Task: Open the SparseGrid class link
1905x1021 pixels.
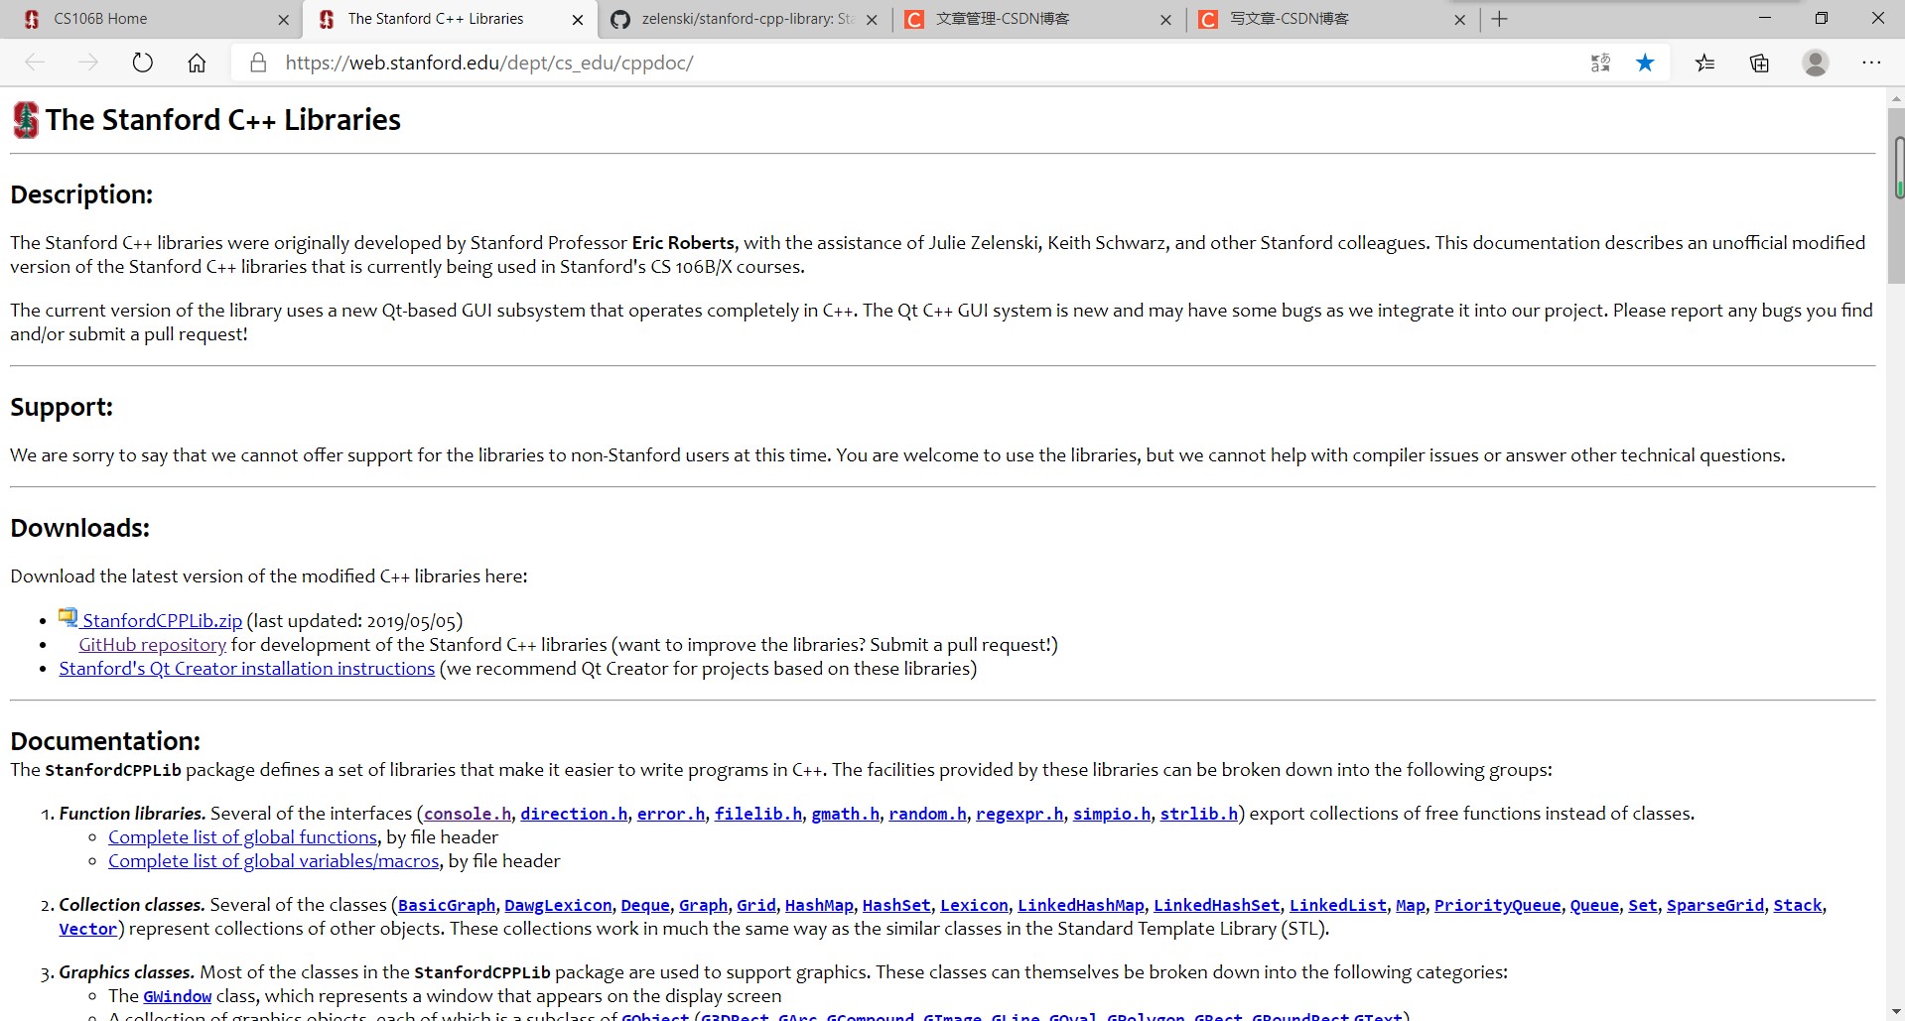Action: pos(1715,905)
